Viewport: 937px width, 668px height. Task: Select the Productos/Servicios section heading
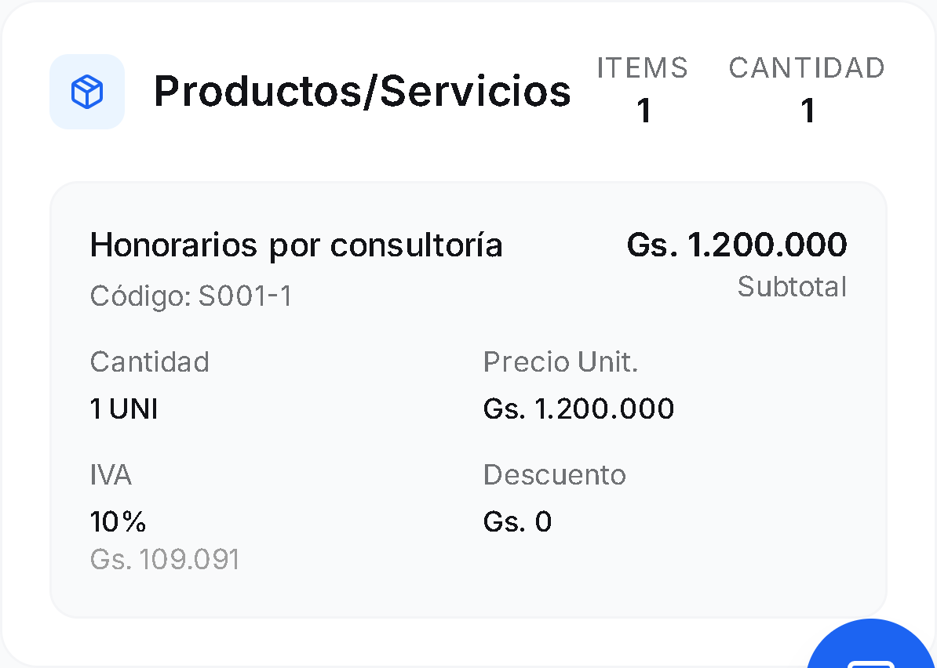[x=362, y=92]
